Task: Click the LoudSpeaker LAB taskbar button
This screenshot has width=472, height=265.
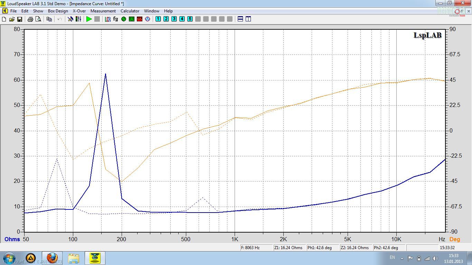Action: coord(95,258)
